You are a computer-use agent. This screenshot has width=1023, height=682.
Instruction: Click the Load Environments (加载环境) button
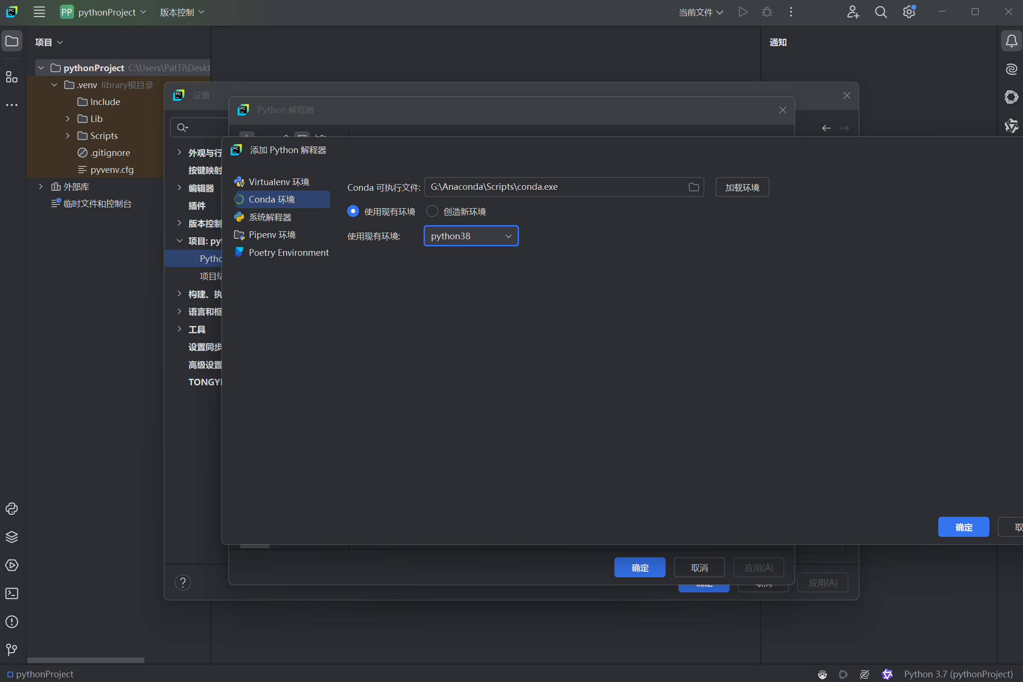pyautogui.click(x=742, y=187)
